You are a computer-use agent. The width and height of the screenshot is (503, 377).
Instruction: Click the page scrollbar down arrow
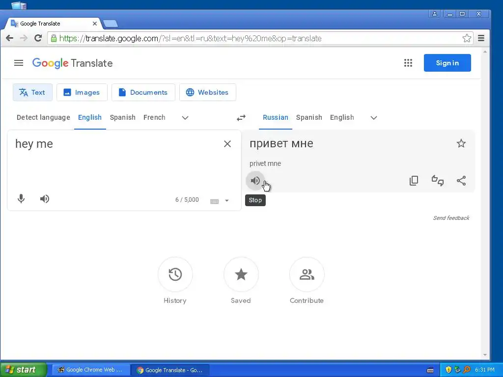(485, 355)
